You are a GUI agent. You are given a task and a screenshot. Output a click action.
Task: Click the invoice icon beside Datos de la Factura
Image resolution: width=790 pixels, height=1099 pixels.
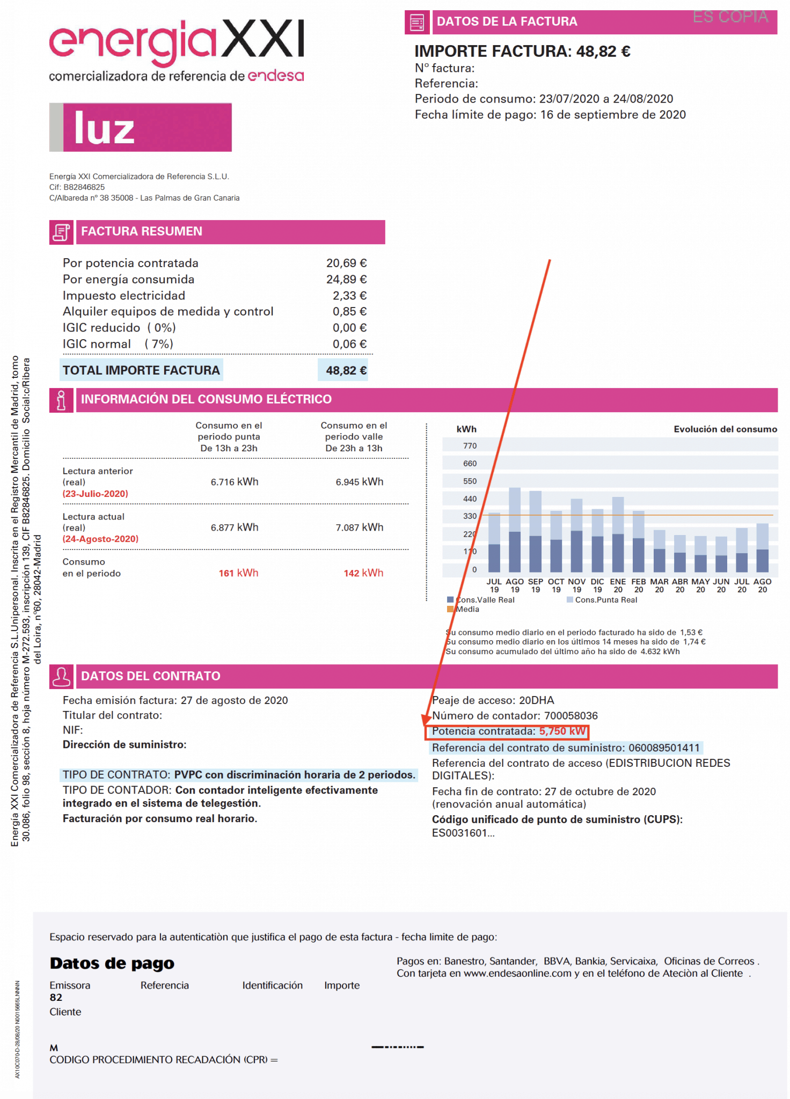click(x=417, y=22)
